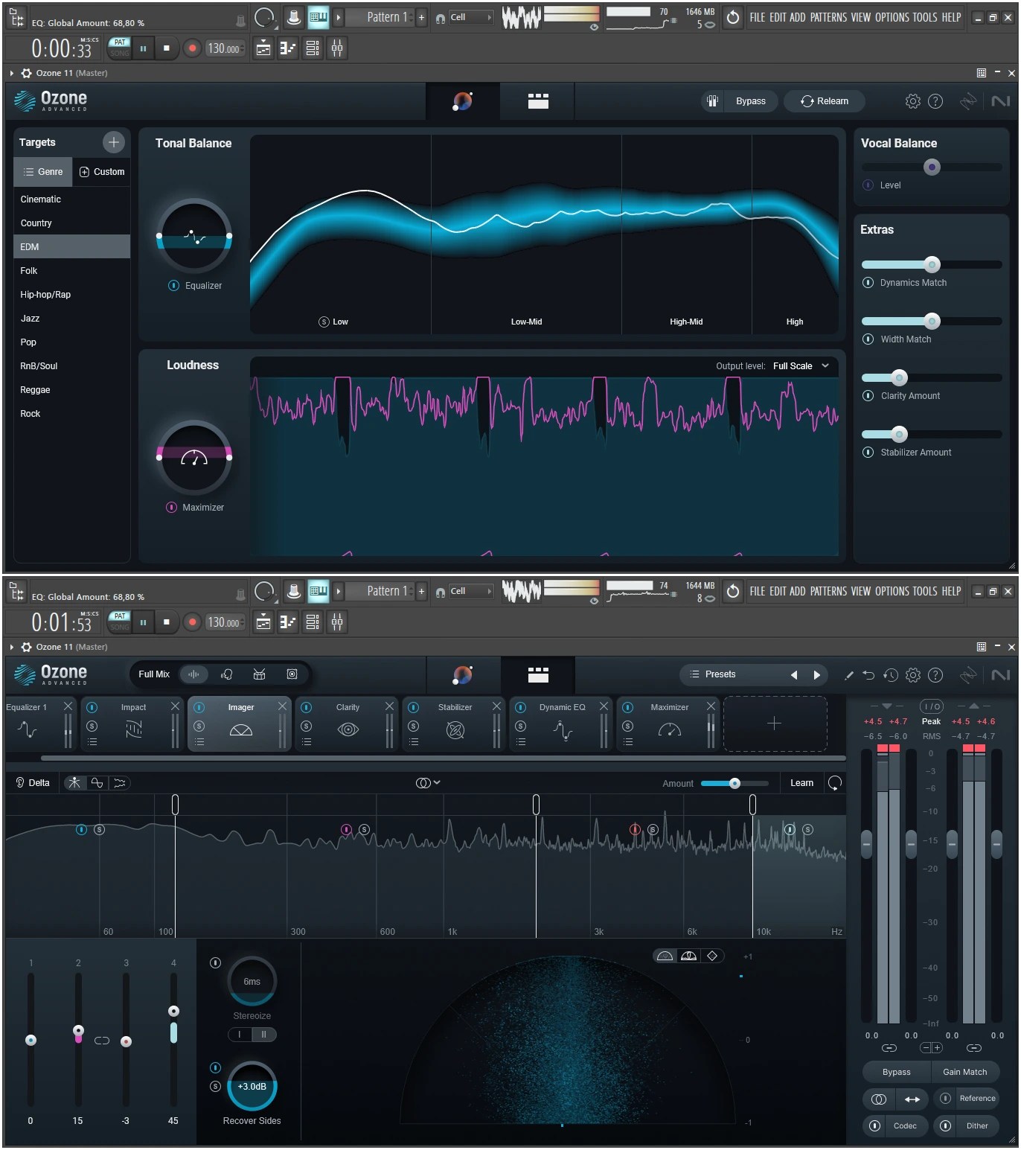
Task: Click undo arrow in lower Ozone window
Action: tap(868, 675)
